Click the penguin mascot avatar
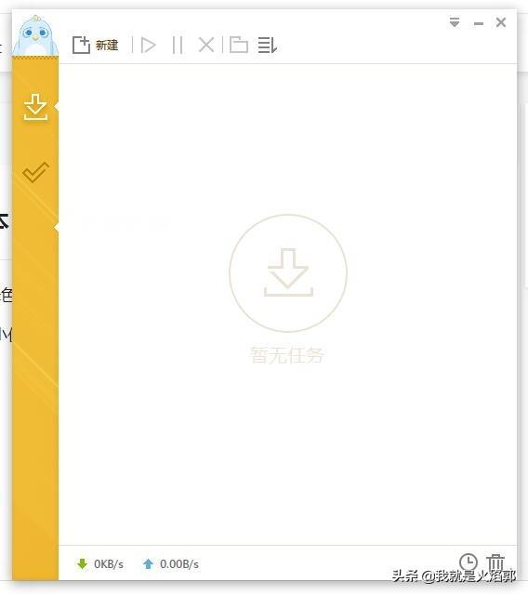528x595 pixels. [x=35, y=35]
